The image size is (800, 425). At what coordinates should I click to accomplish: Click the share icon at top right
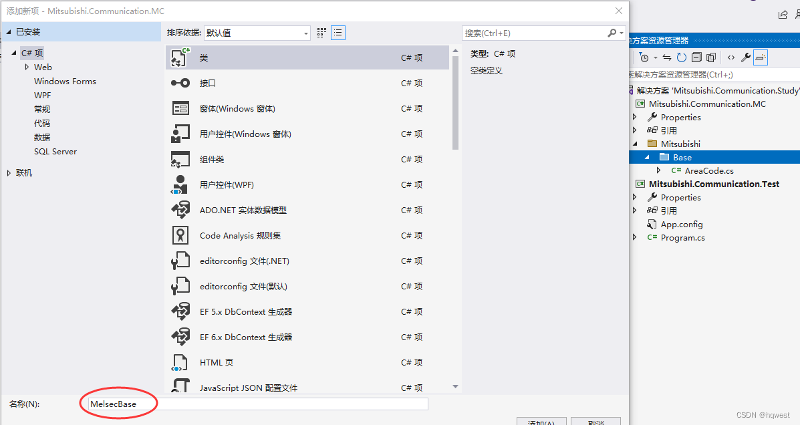point(783,15)
